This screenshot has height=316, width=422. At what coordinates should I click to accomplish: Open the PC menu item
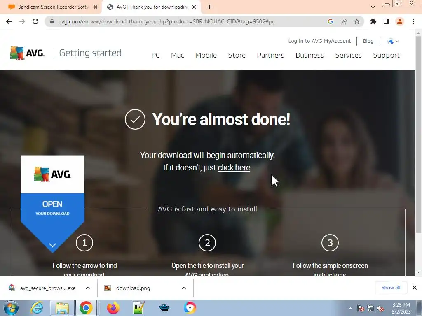pyautogui.click(x=155, y=55)
